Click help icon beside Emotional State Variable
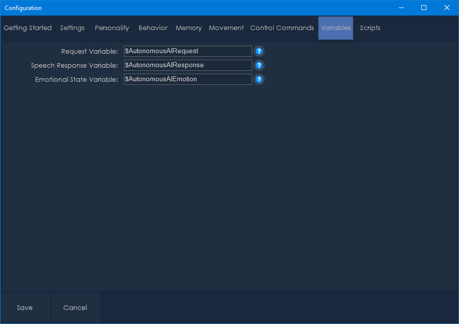This screenshot has width=459, height=324. [x=259, y=79]
